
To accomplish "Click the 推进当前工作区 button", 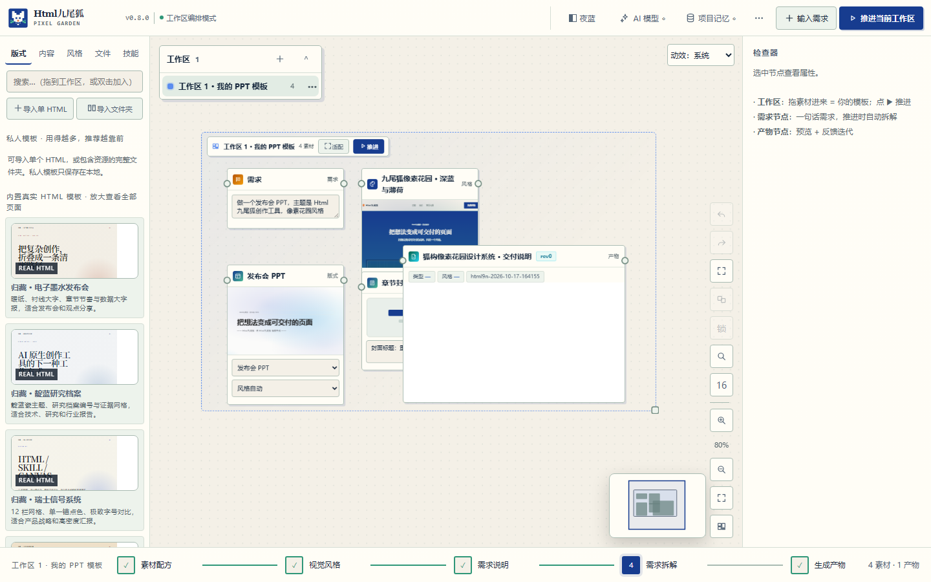I will [x=881, y=18].
